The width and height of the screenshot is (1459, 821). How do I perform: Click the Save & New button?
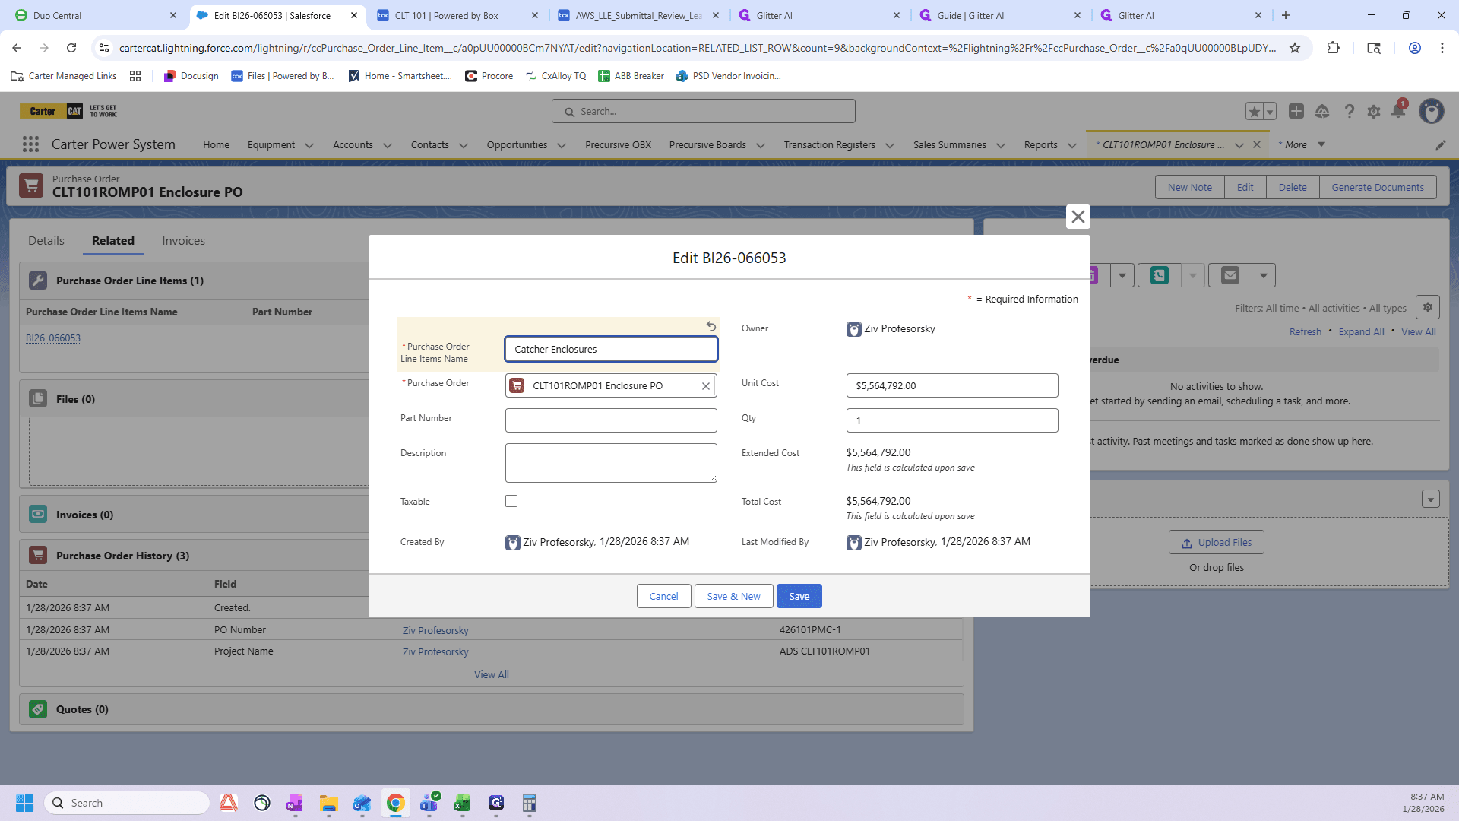(733, 596)
